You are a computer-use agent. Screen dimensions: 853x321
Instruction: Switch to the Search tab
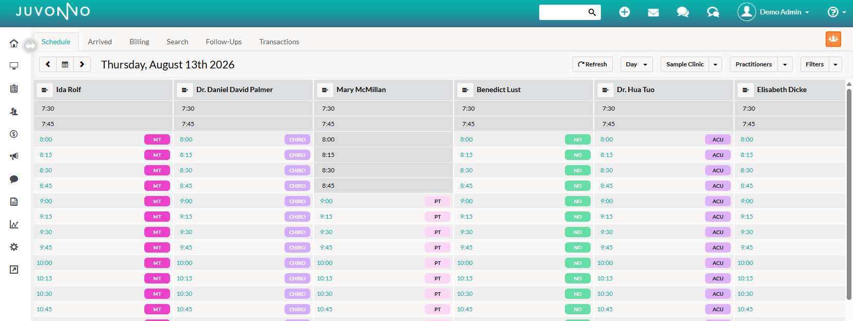click(177, 42)
